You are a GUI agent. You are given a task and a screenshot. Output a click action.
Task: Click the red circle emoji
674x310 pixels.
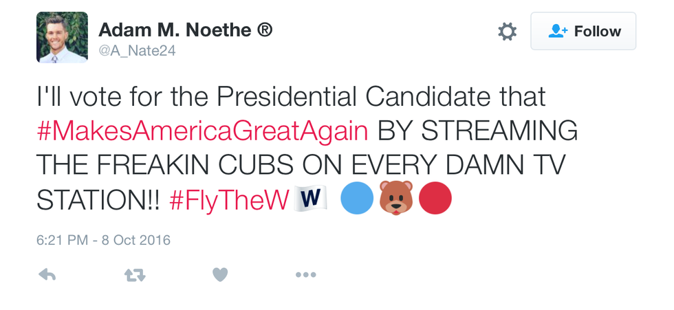(x=435, y=199)
